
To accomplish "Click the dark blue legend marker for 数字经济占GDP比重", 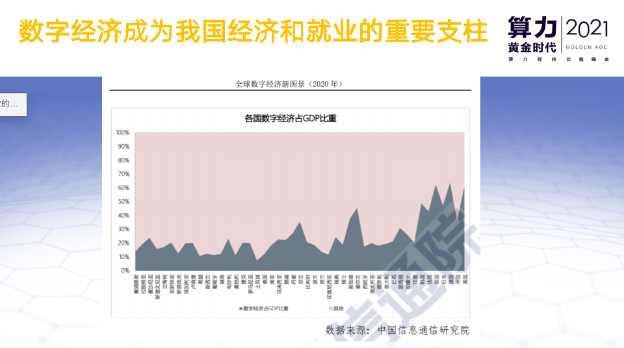I will tap(240, 308).
